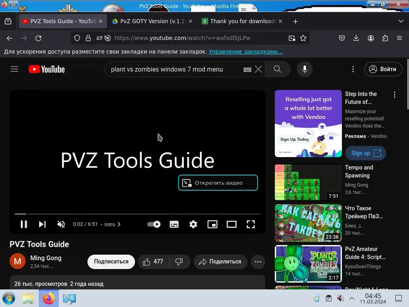Open video settings gear in player

[193, 224]
